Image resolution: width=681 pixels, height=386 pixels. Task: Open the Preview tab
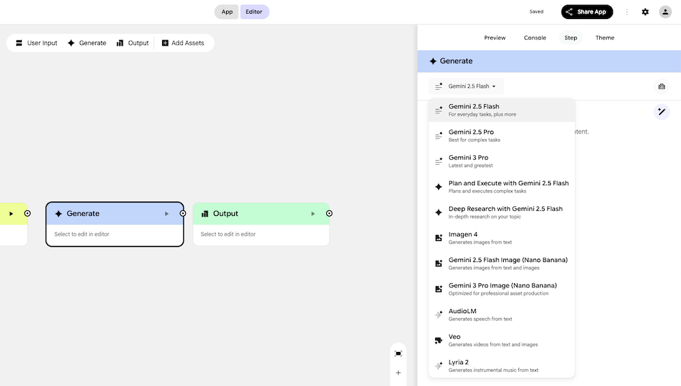point(494,37)
